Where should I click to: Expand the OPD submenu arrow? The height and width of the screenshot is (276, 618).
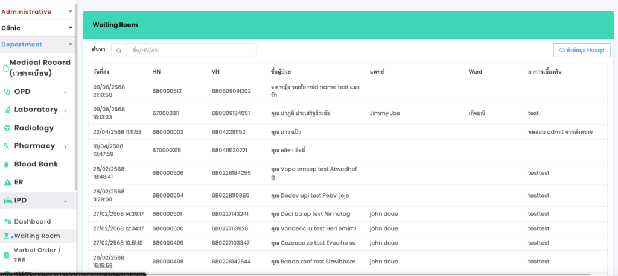[65, 92]
